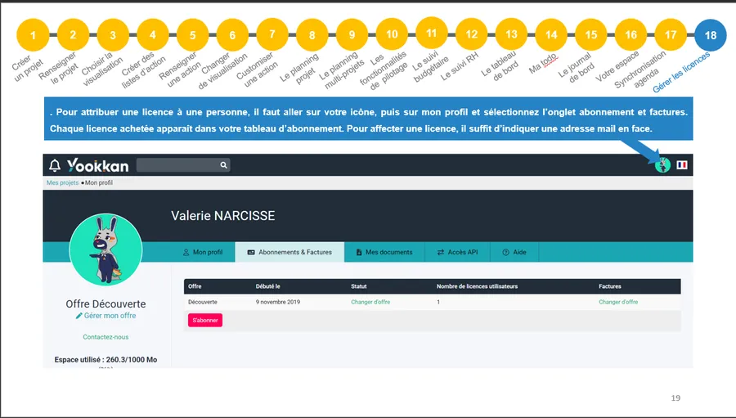Open the Mes documents tab
The image size is (736, 418).
pyautogui.click(x=384, y=252)
